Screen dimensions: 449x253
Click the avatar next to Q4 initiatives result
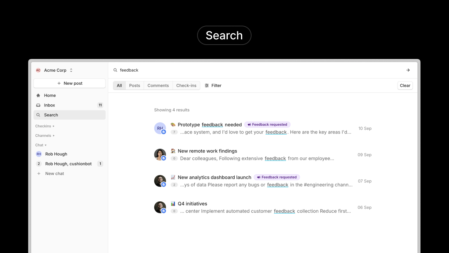(160, 207)
